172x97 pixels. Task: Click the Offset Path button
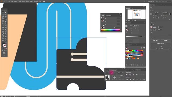point(155,40)
